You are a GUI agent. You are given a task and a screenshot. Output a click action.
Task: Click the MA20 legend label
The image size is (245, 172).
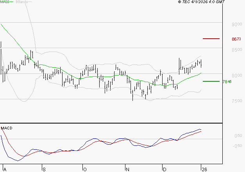(5, 2)
